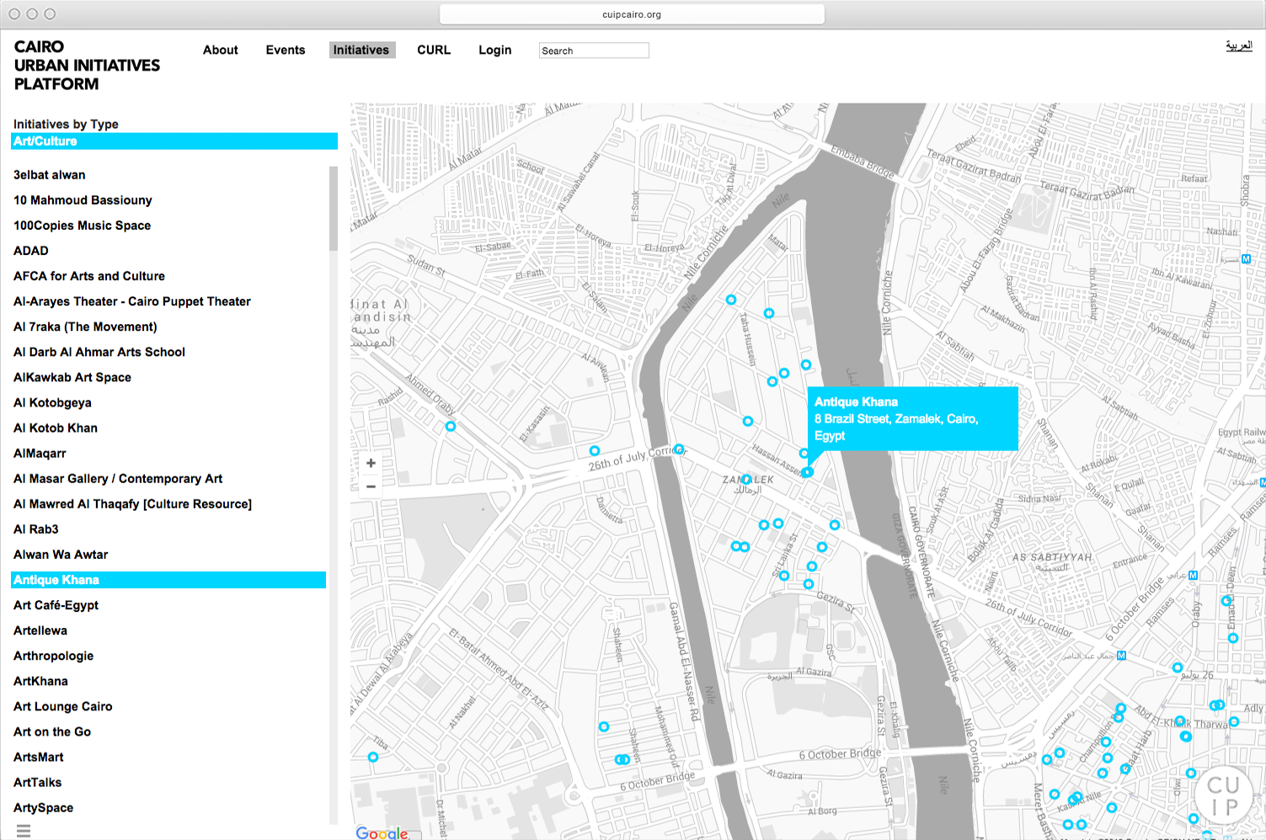
Task: Open ArtTalks initiative
Action: pos(38,782)
